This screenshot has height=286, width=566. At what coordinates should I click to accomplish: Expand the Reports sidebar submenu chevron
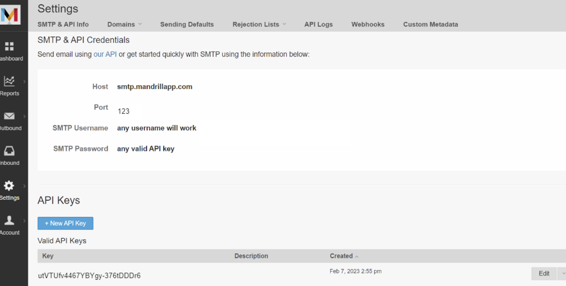(24, 82)
